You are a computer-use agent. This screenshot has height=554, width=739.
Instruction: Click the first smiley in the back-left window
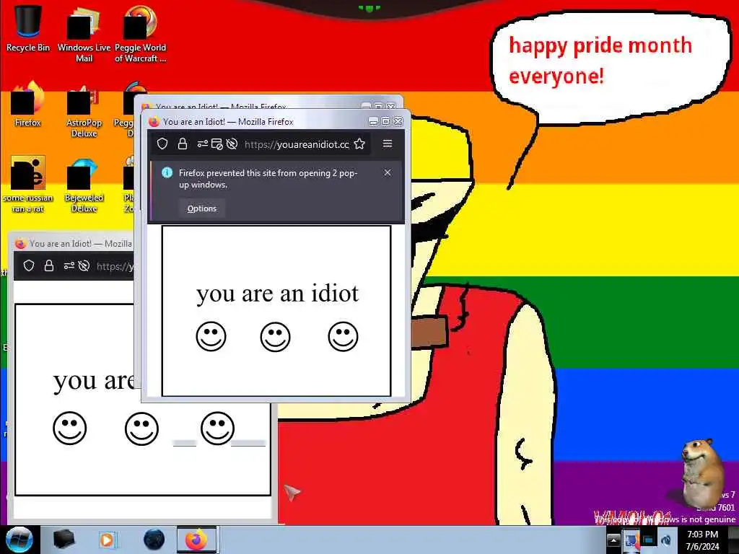(70, 428)
